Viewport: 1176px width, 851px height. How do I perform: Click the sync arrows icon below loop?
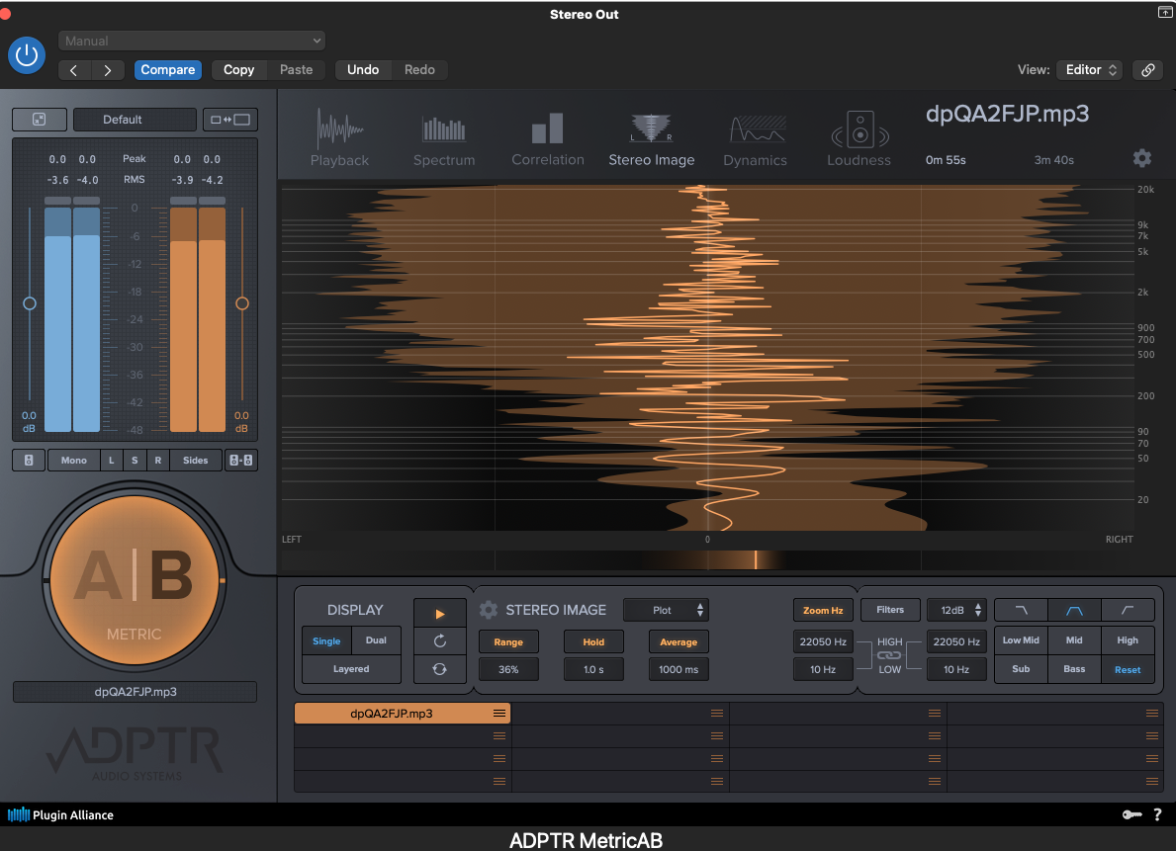coord(439,669)
